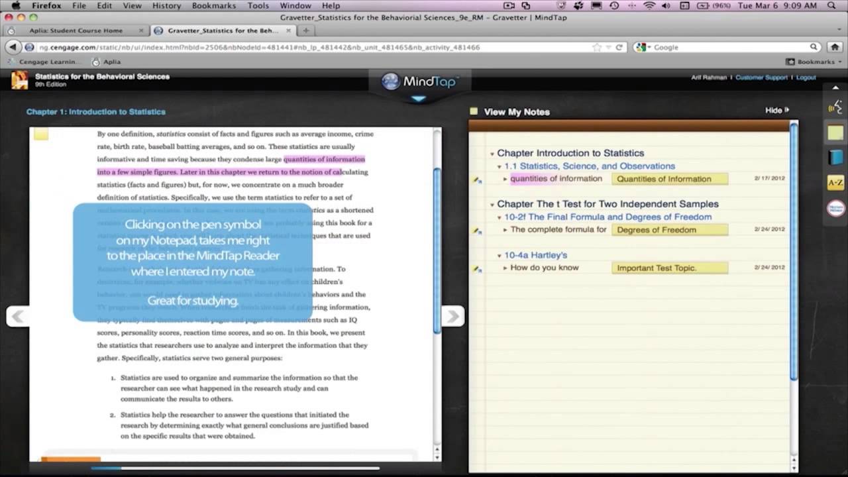
Task: Open 10-2f The Final Formula and Degrees link
Action: [608, 217]
